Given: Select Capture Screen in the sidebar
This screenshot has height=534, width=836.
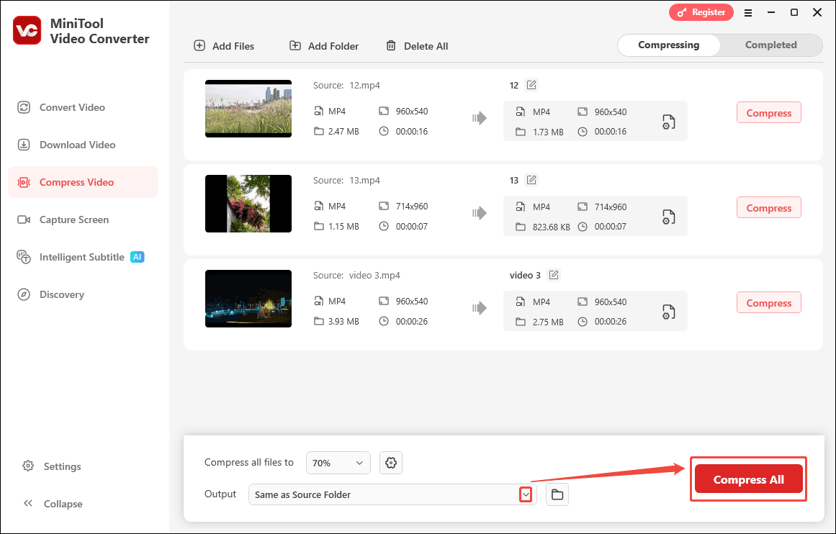Looking at the screenshot, I should pos(73,220).
